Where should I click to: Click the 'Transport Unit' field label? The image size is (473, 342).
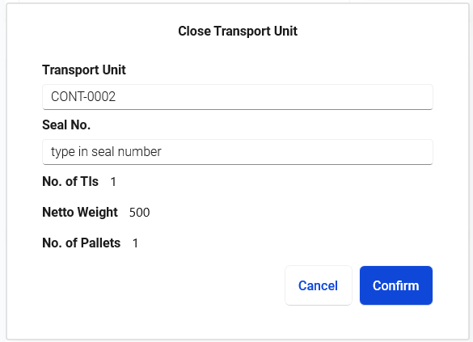[x=84, y=70]
